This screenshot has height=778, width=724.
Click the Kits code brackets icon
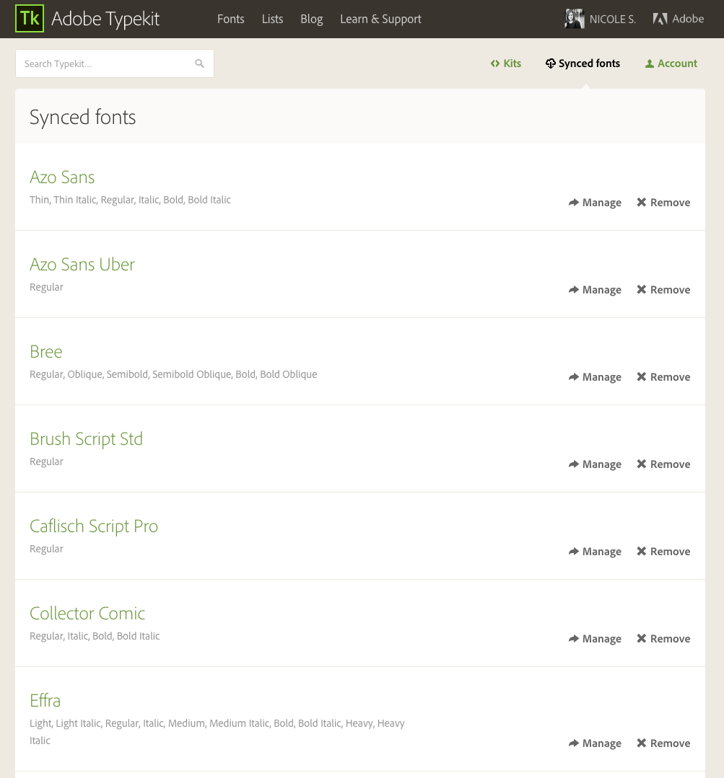point(495,63)
